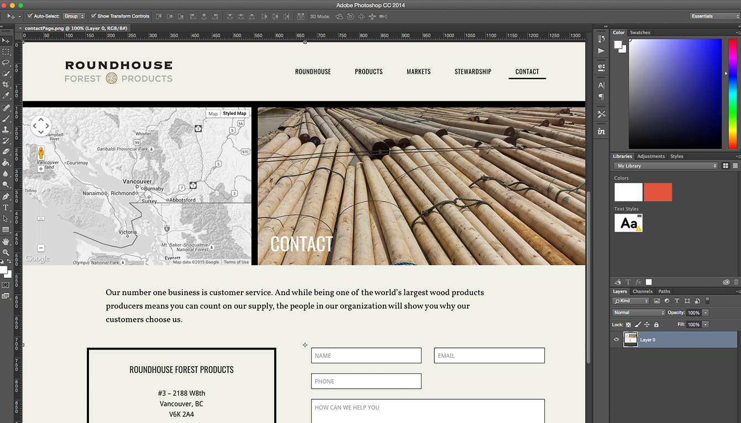Open the Character panel icon
741x423 pixels.
coord(601,85)
